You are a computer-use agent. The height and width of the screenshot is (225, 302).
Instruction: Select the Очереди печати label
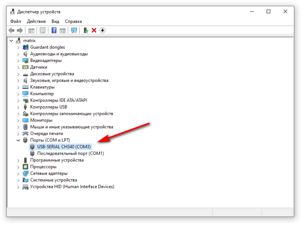(46, 133)
